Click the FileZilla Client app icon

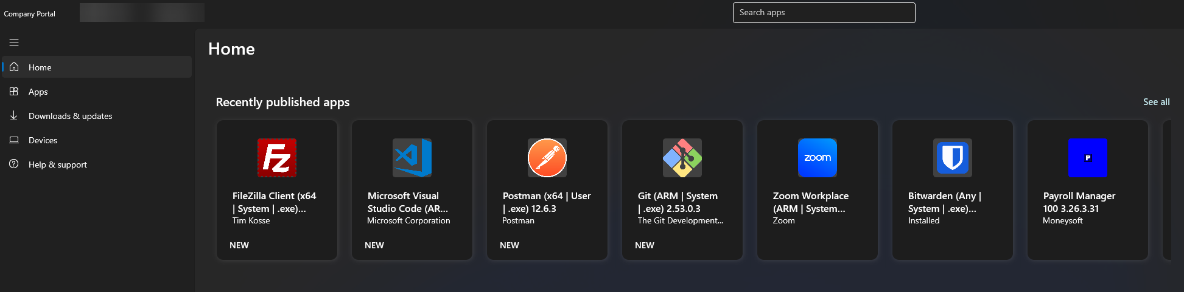pos(277,158)
